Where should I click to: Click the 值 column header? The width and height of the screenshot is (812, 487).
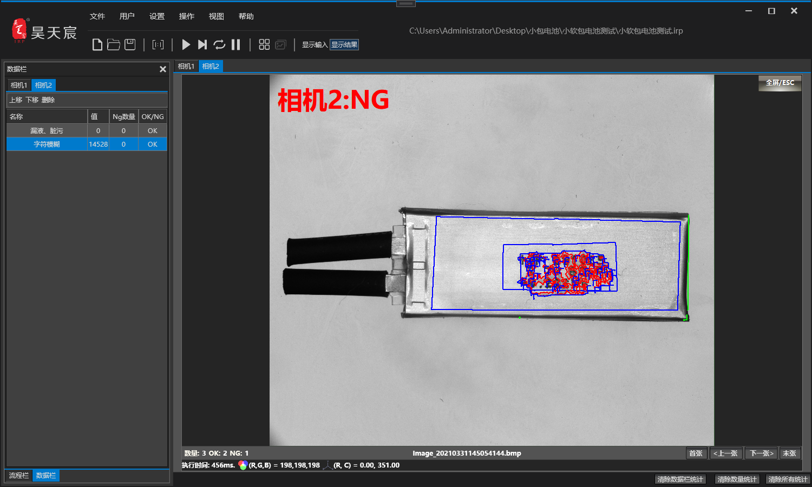click(98, 116)
